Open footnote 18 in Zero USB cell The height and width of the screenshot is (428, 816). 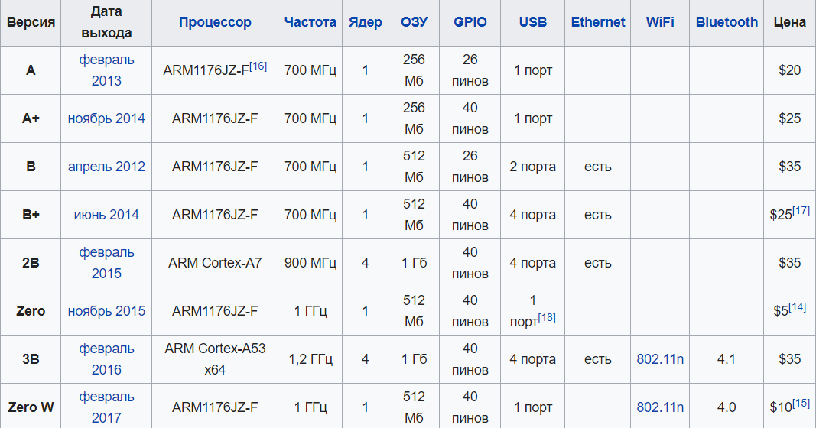pos(547,317)
